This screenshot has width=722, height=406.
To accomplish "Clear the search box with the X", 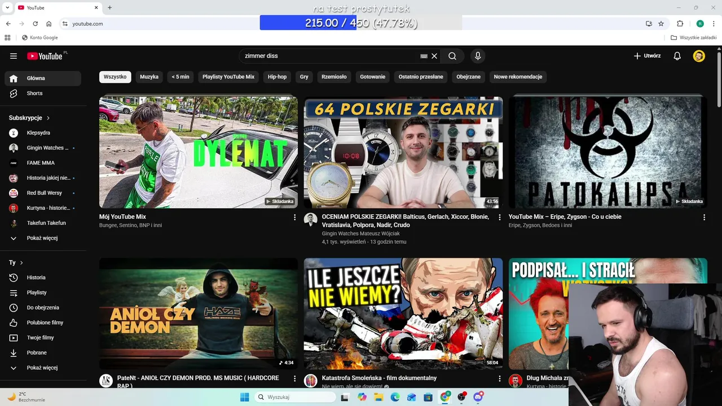I will click(x=434, y=56).
